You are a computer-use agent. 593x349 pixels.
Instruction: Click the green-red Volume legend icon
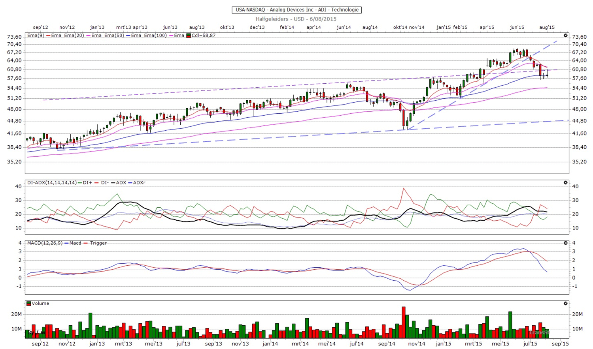pyautogui.click(x=28, y=304)
